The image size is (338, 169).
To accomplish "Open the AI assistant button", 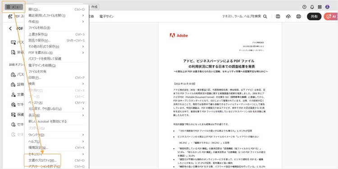I will point(331,17).
